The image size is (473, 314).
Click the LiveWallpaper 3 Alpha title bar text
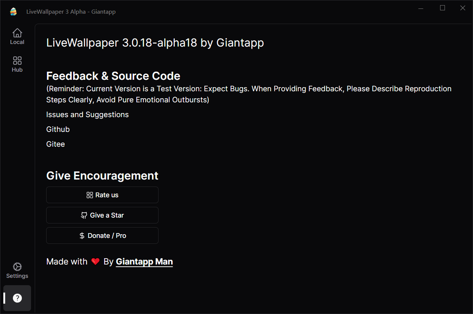[71, 12]
